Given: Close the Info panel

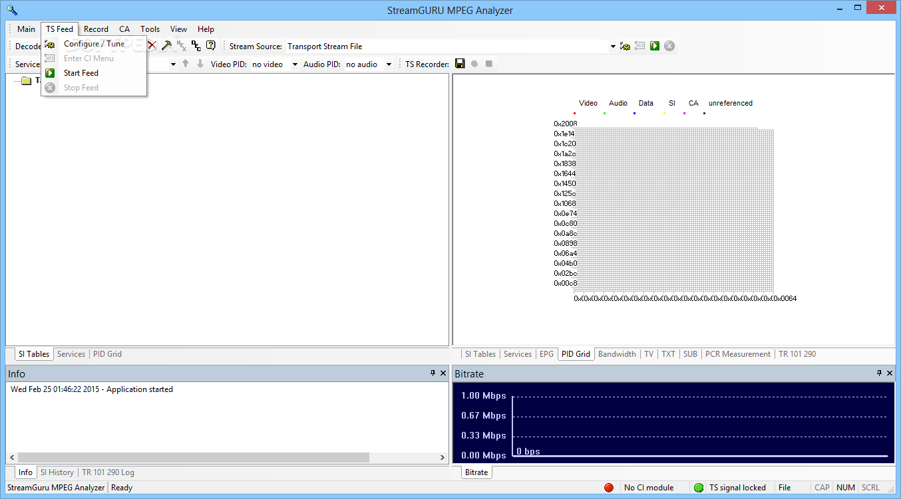Looking at the screenshot, I should pos(444,373).
